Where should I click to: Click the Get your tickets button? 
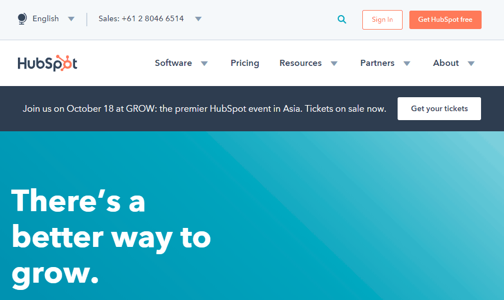point(439,108)
